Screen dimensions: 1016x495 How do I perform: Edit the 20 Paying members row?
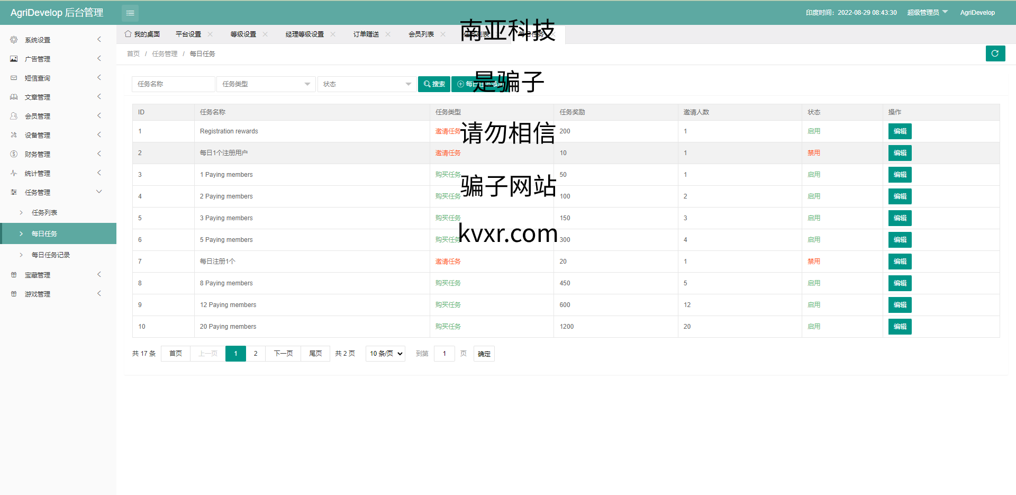(x=900, y=327)
